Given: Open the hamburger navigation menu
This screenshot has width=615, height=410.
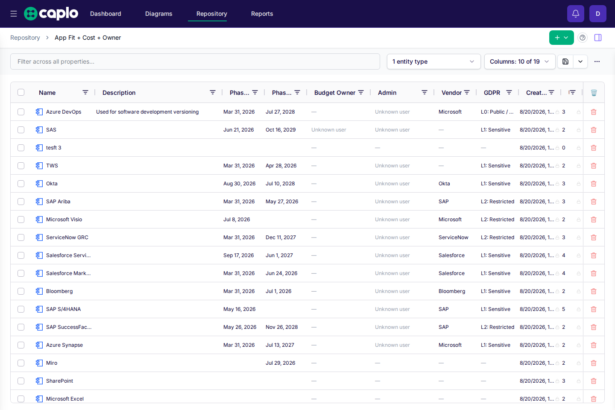Looking at the screenshot, I should (x=14, y=14).
